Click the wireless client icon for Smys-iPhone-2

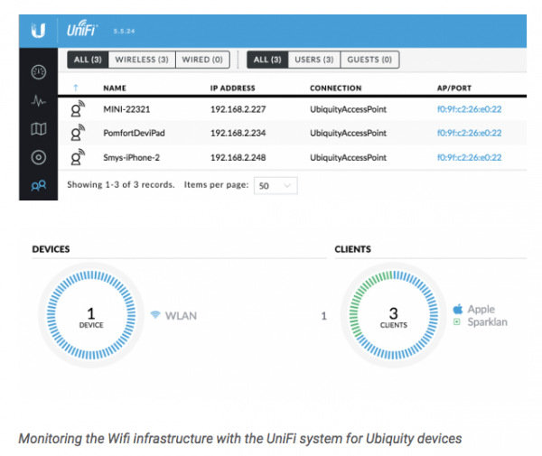pyautogui.click(x=79, y=156)
